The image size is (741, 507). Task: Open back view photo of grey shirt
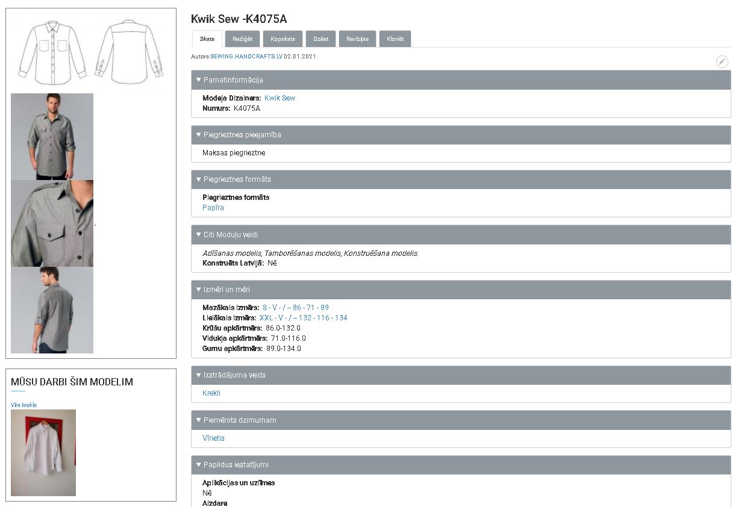click(x=52, y=310)
